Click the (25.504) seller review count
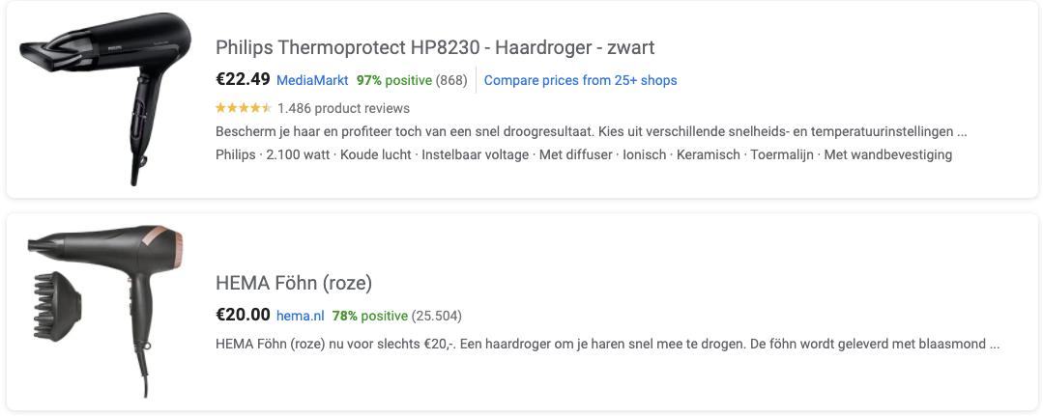The width and height of the screenshot is (1043, 416). click(436, 316)
